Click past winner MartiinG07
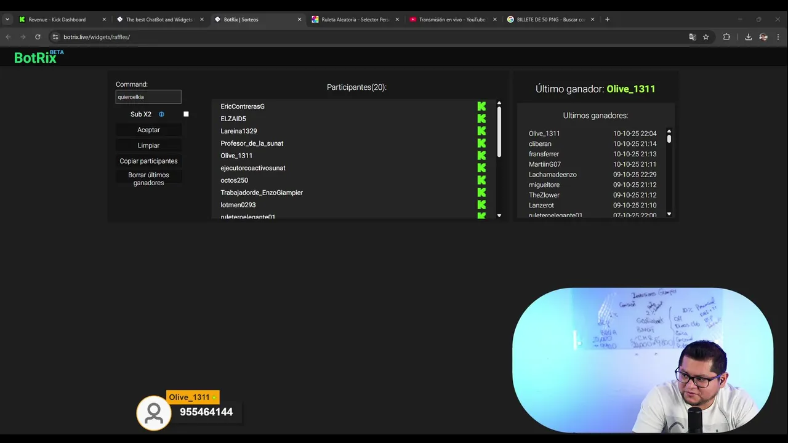This screenshot has height=443, width=788. pos(545,164)
